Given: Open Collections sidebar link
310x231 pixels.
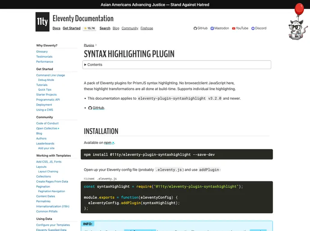Looking at the screenshot, I should (x=44, y=176).
